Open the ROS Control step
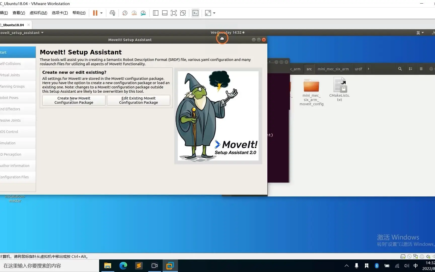The image size is (435, 272). (x=18, y=132)
